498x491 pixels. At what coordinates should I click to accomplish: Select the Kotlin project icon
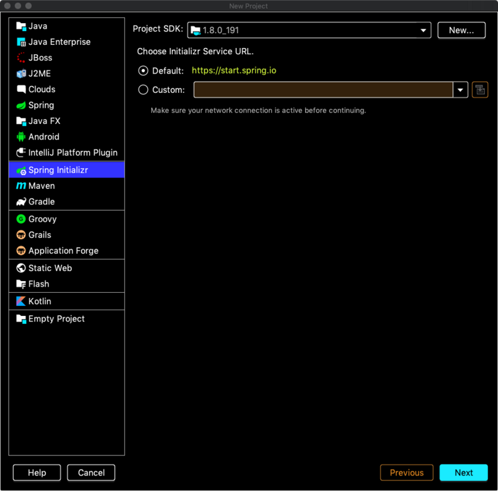(x=21, y=301)
